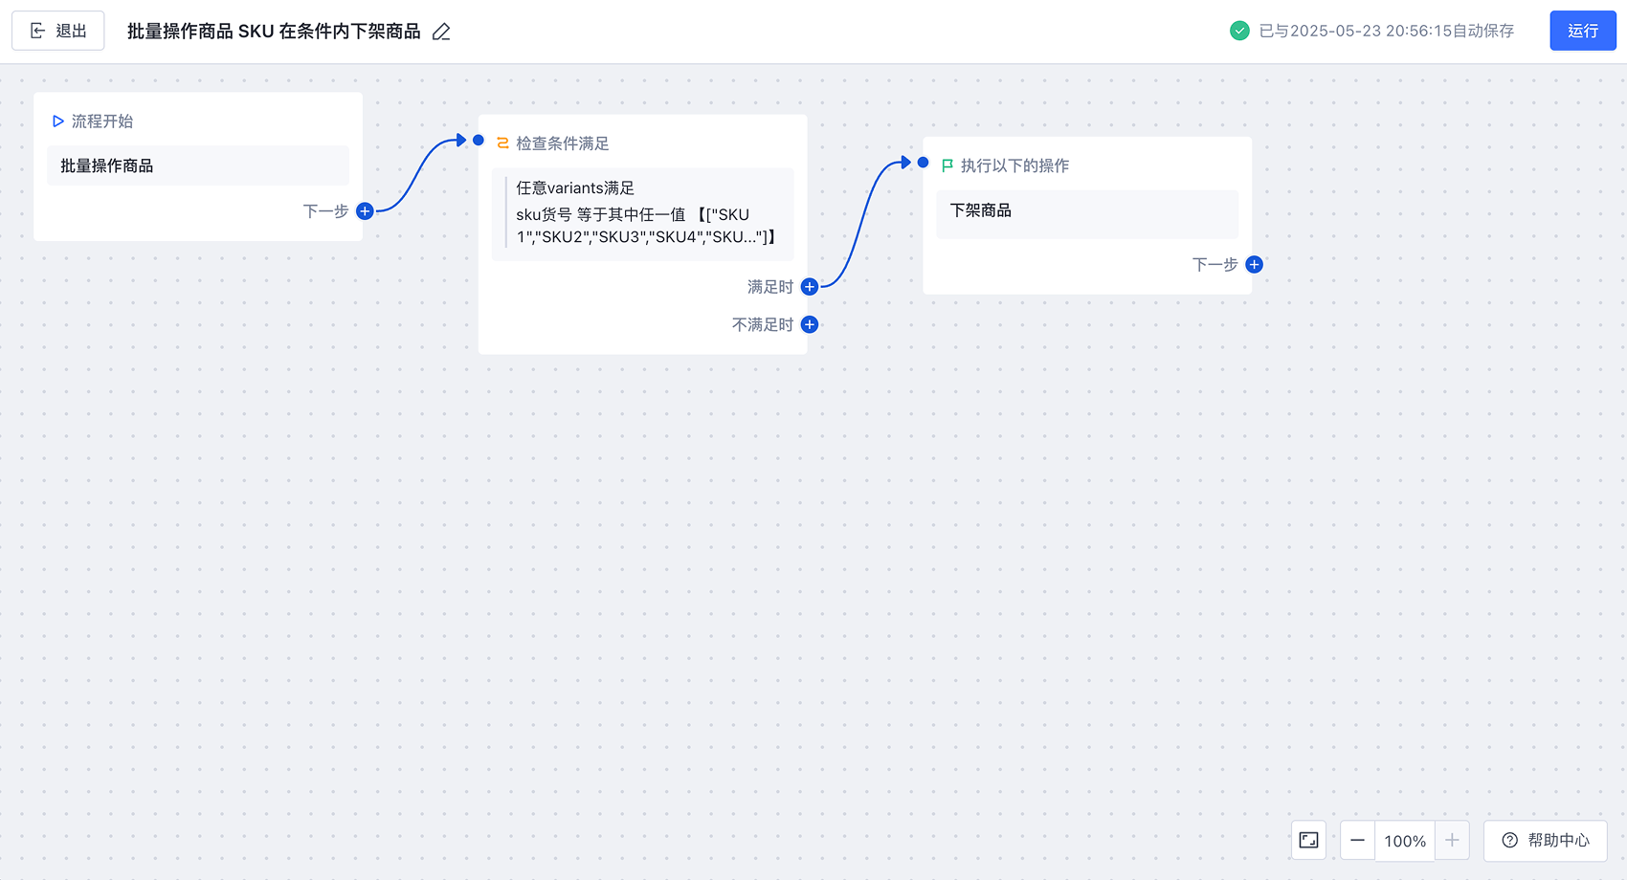Fit canvas to screen icon
The image size is (1627, 880).
point(1308,841)
